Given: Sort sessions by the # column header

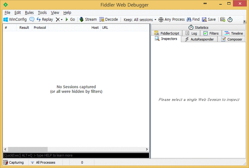Looking at the screenshot, I should point(10,27).
